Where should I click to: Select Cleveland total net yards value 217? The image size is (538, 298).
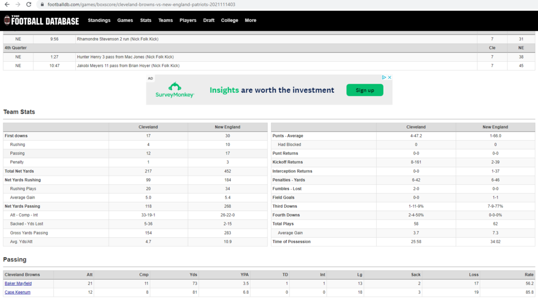(148, 171)
